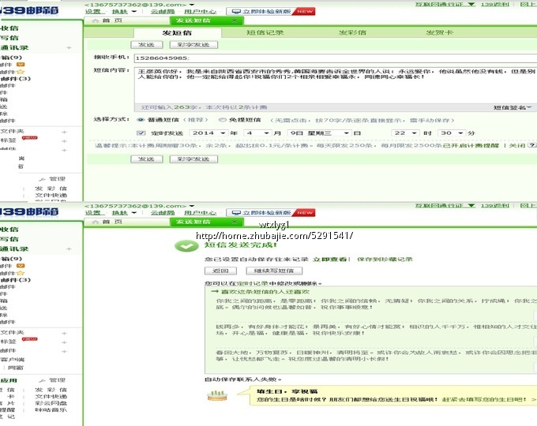Click monitor icon on upper 立即体验新版 button
This screenshot has height=426, width=537.
point(236,11)
